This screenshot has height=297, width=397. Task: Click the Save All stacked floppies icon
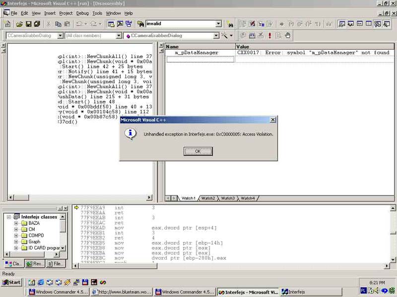(37, 24)
